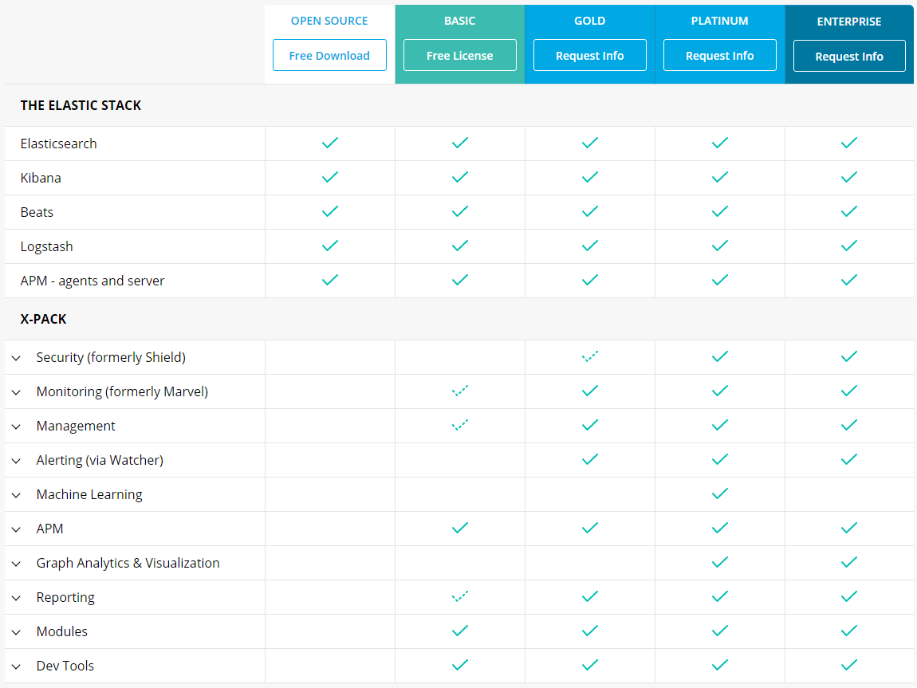Click the dotted checkmark for Management in Basic

pyautogui.click(x=459, y=425)
